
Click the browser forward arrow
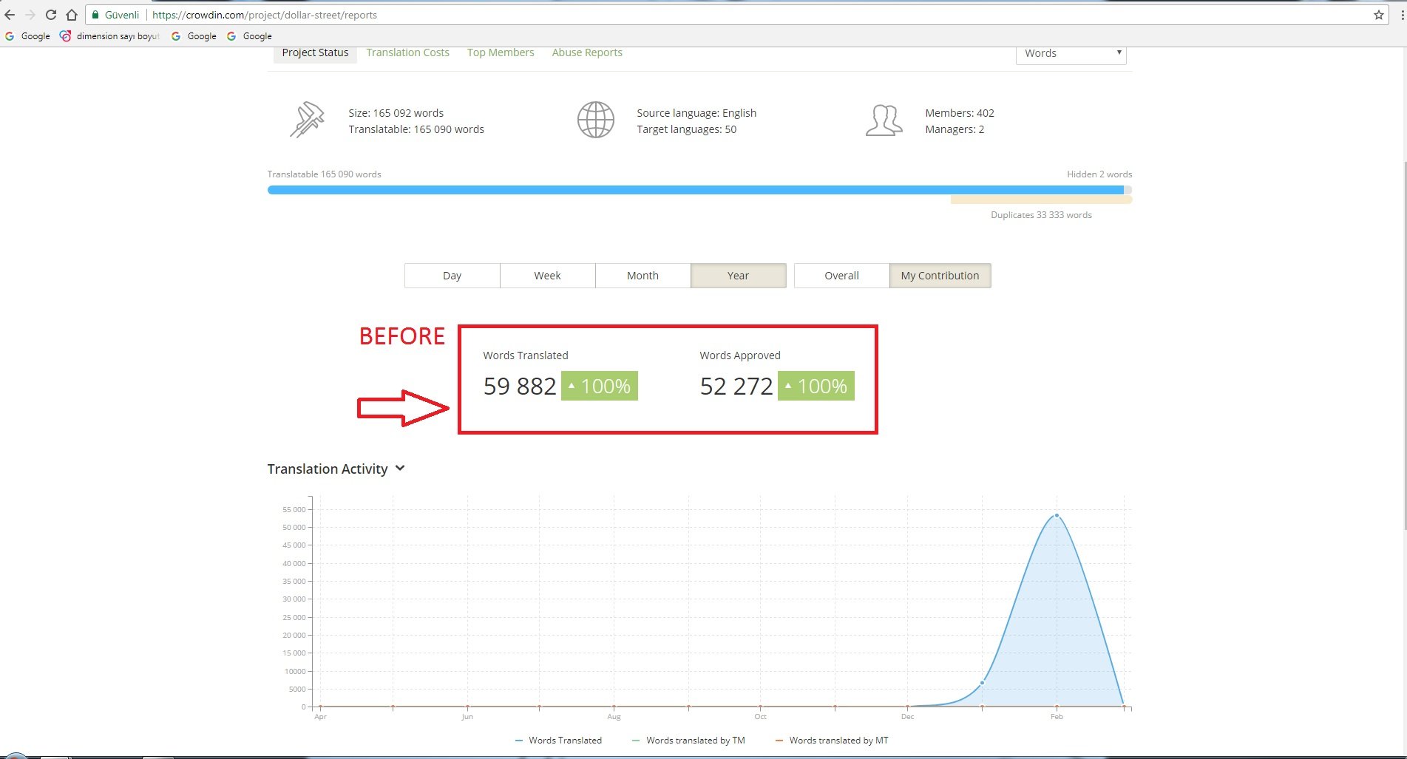pyautogui.click(x=30, y=15)
